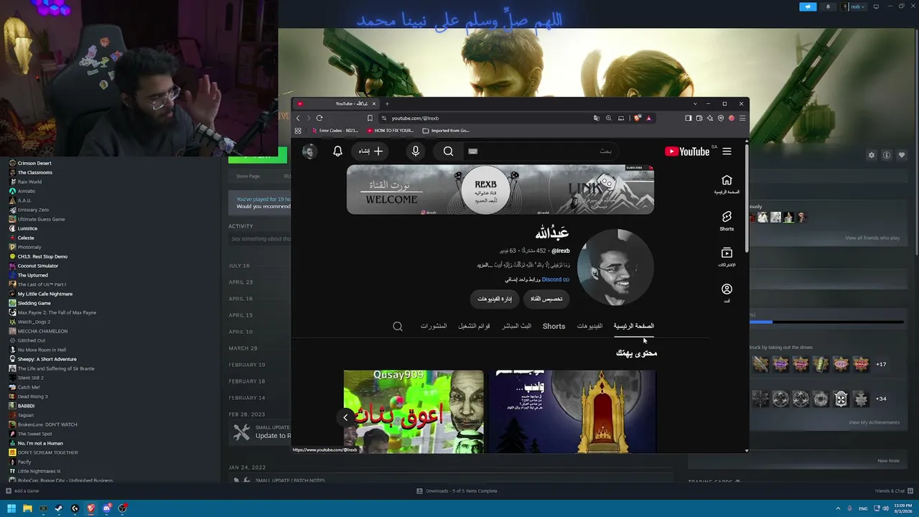Viewport: 919px width, 517px height.
Task: Open the browser tab search dropdown
Action: click(694, 104)
